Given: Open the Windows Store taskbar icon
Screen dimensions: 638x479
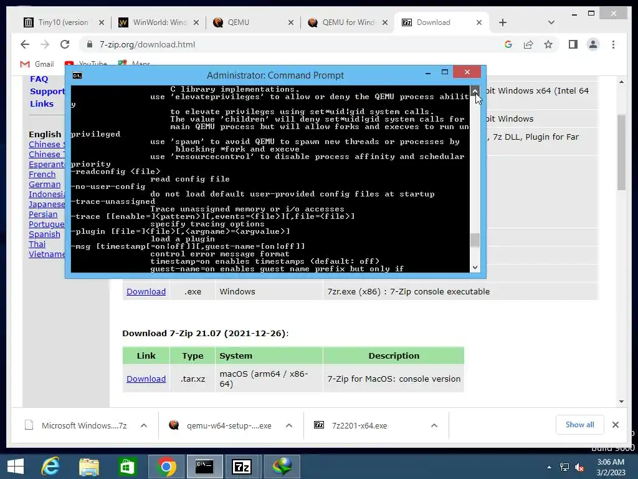Looking at the screenshot, I should coord(127,467).
